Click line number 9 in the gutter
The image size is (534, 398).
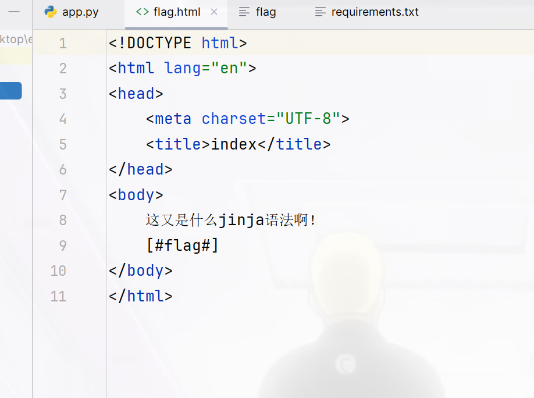tap(63, 246)
